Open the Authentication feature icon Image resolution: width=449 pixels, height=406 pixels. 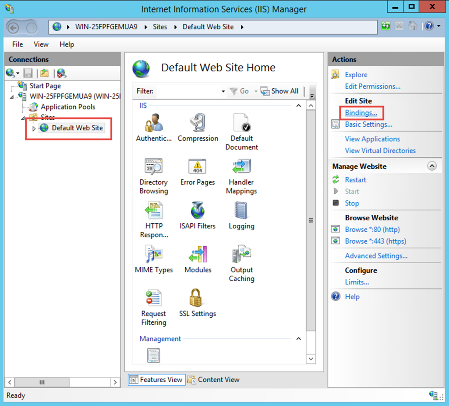point(154,128)
